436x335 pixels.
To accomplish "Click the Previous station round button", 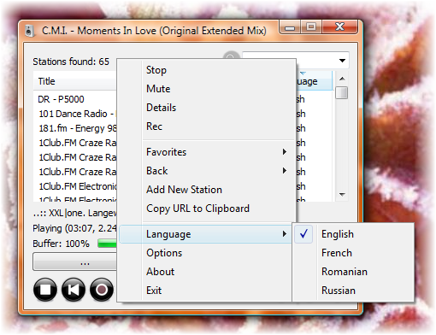I will tap(74, 290).
